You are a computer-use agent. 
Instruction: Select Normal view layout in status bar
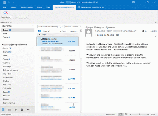[x=120, y=114]
